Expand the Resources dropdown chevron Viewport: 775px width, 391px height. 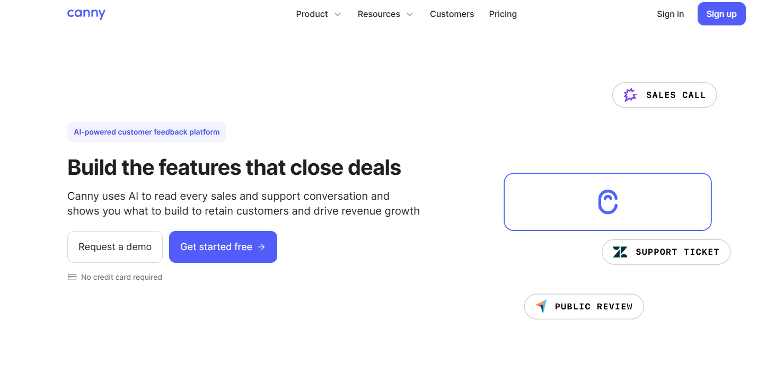click(x=410, y=14)
